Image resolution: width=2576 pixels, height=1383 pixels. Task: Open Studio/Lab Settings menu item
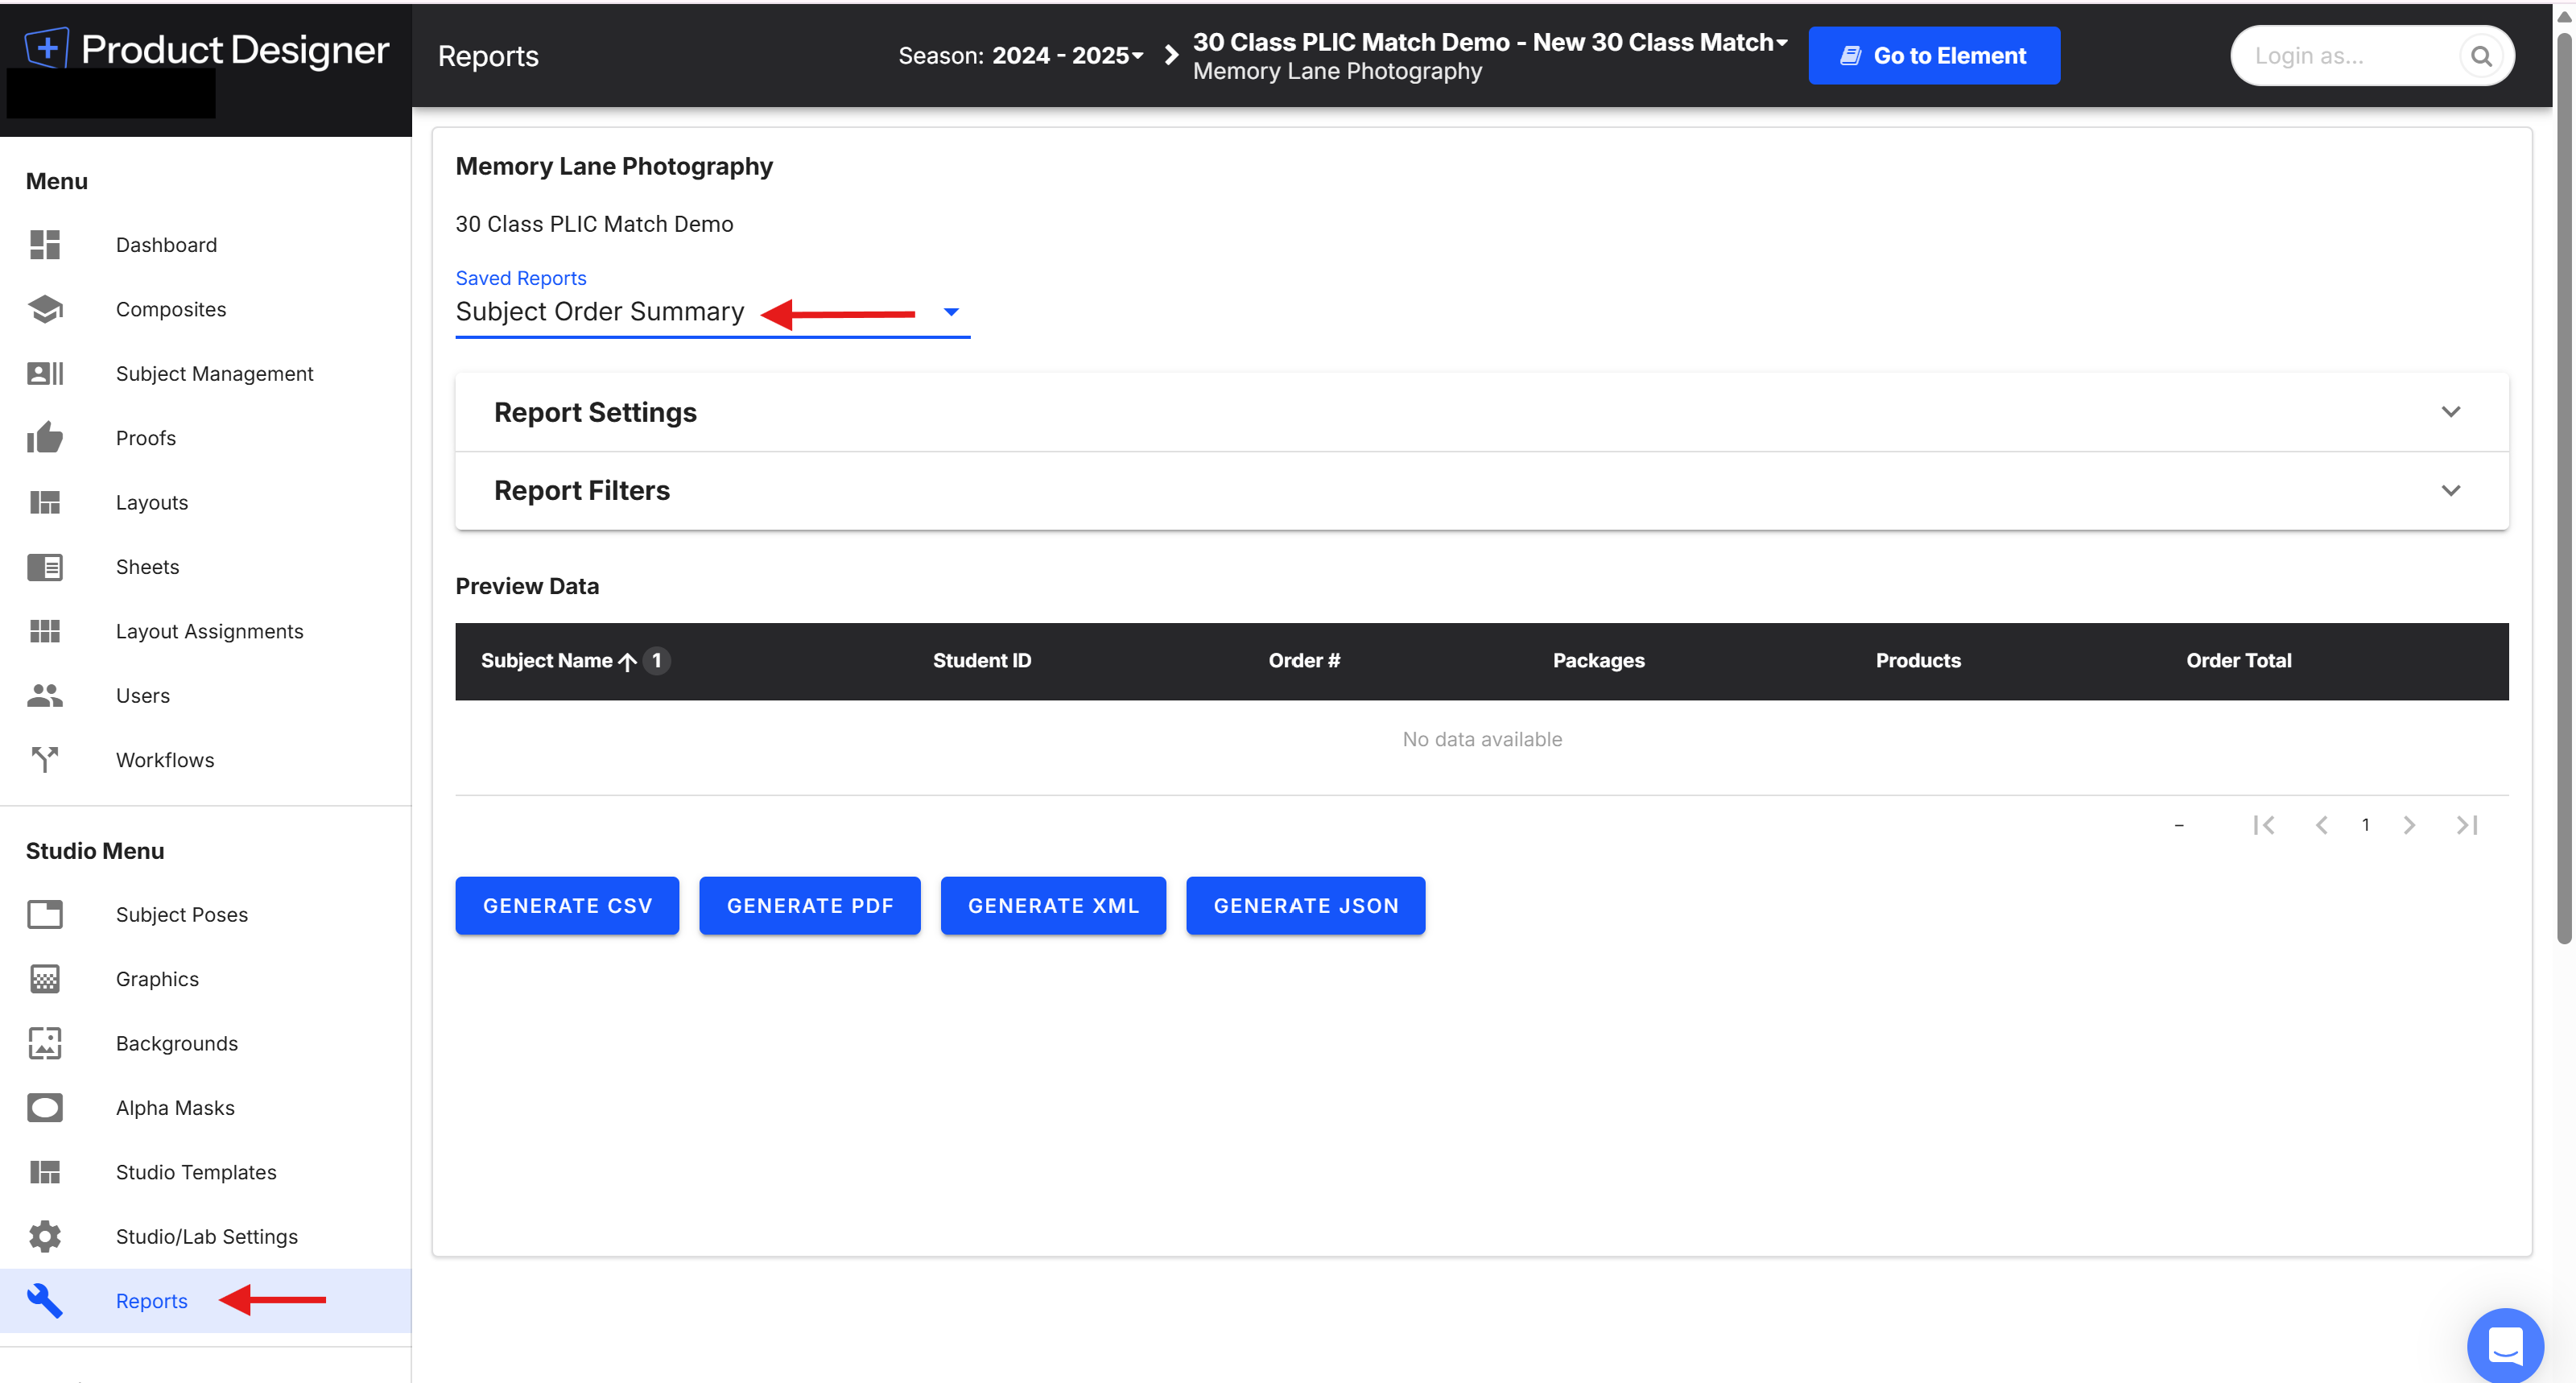tap(205, 1236)
